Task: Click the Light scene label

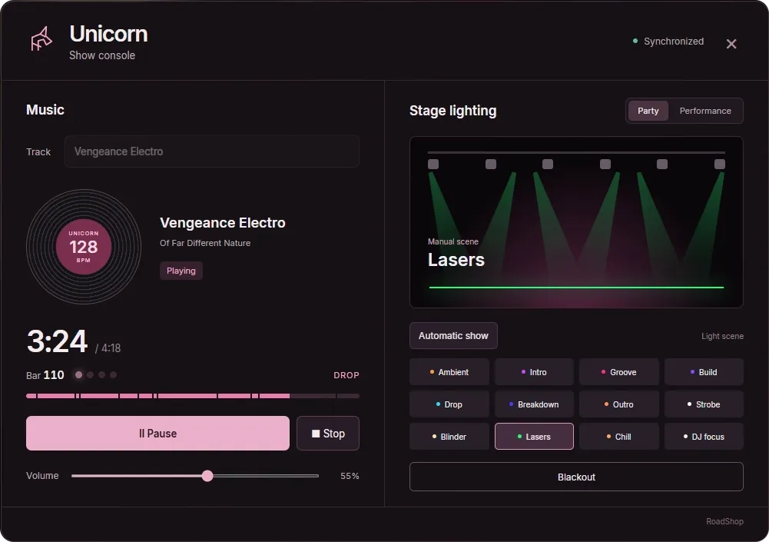Action: [722, 336]
